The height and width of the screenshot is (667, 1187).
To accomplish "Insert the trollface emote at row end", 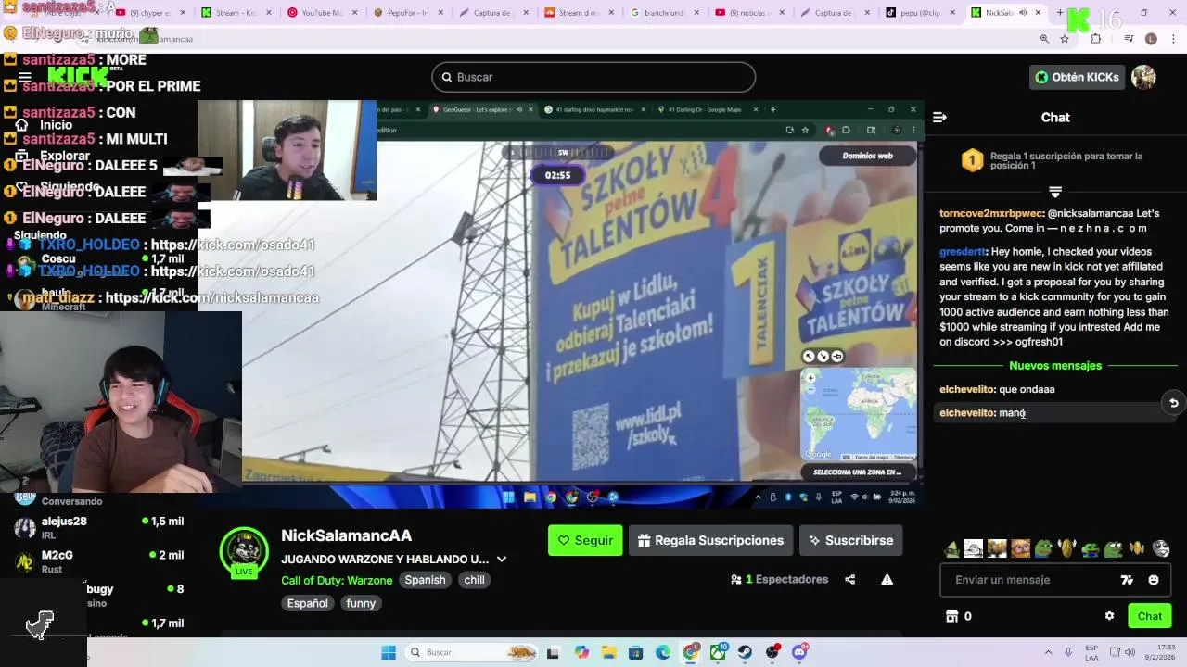I will click(x=1161, y=548).
